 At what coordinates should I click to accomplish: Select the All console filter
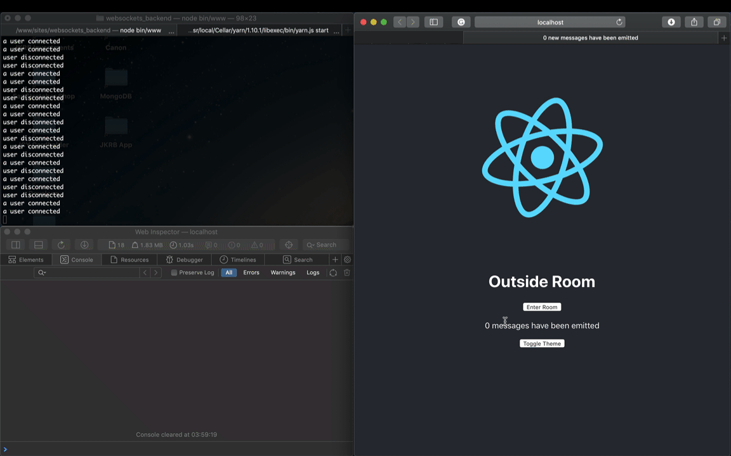pyautogui.click(x=229, y=273)
